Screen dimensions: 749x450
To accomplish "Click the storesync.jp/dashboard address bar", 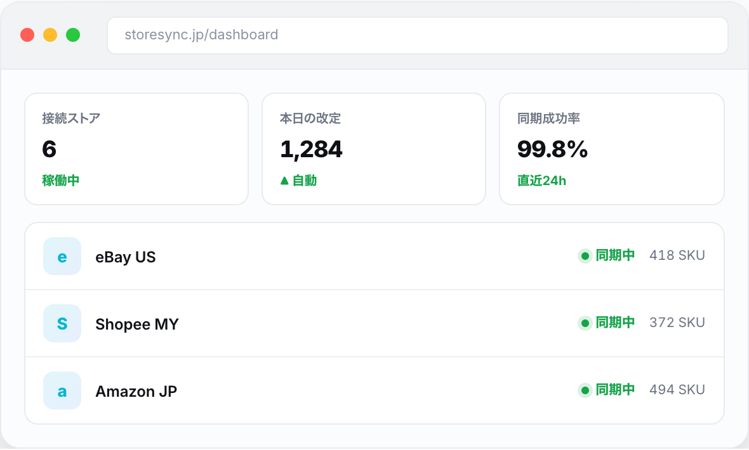I will pos(418,35).
